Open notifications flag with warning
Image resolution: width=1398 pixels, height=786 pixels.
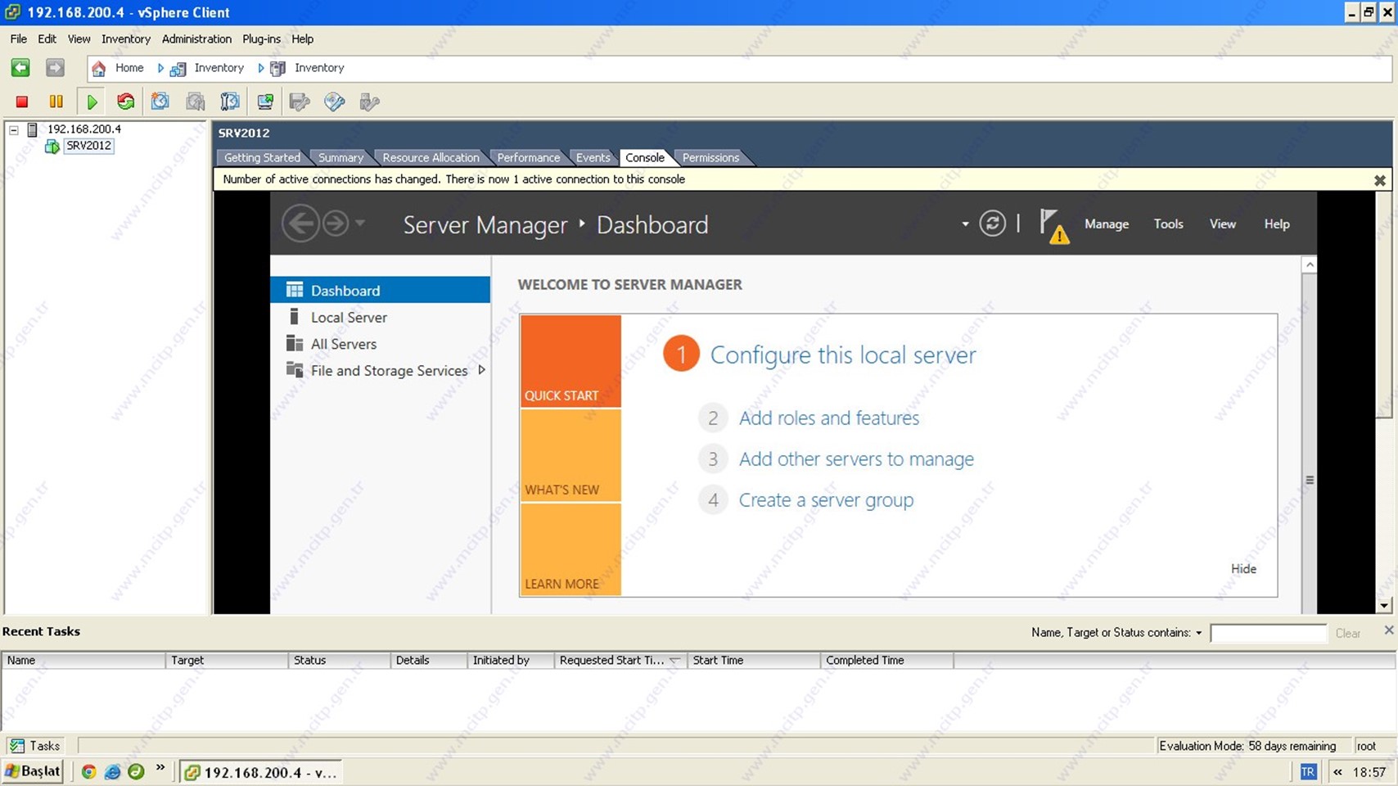click(x=1054, y=226)
